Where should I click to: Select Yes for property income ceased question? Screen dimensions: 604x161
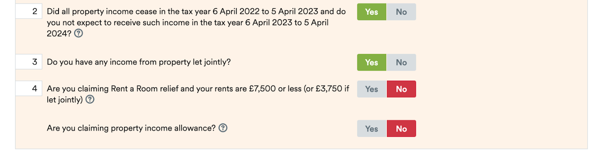[371, 12]
